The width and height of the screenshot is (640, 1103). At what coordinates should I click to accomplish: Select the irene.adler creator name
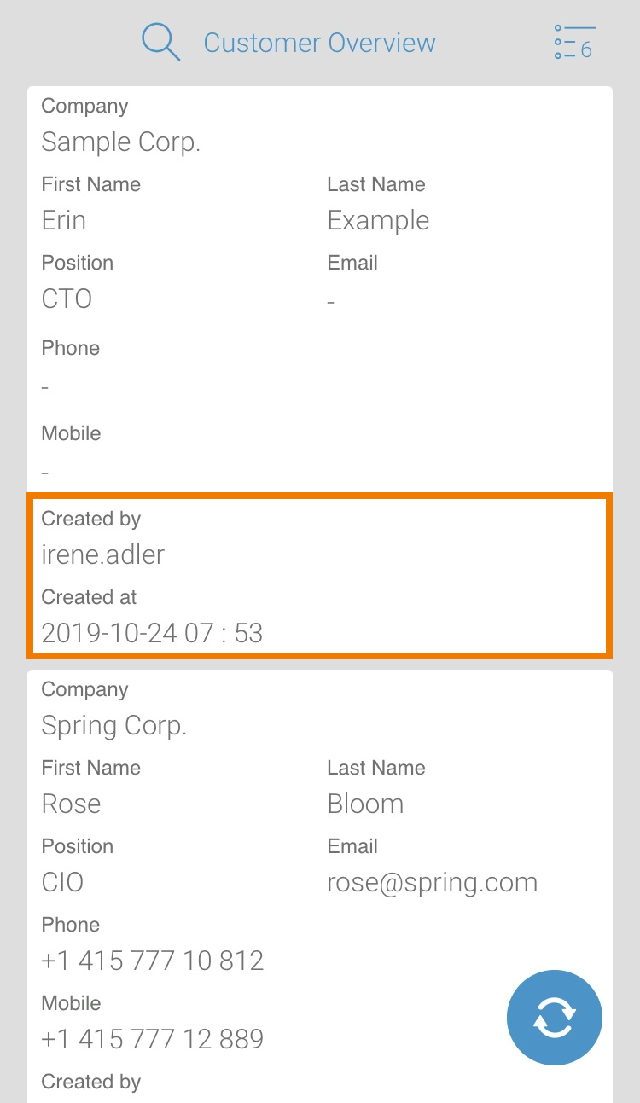click(103, 554)
